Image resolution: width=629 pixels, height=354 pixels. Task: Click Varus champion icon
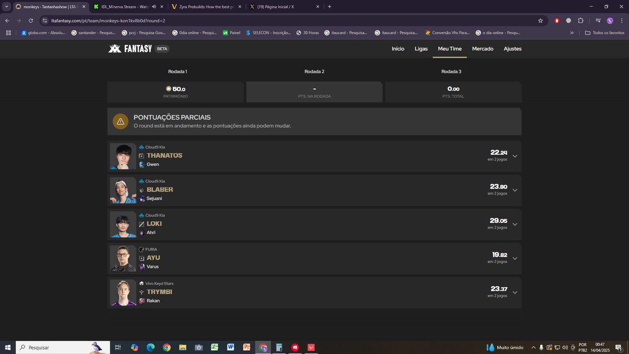point(142,266)
